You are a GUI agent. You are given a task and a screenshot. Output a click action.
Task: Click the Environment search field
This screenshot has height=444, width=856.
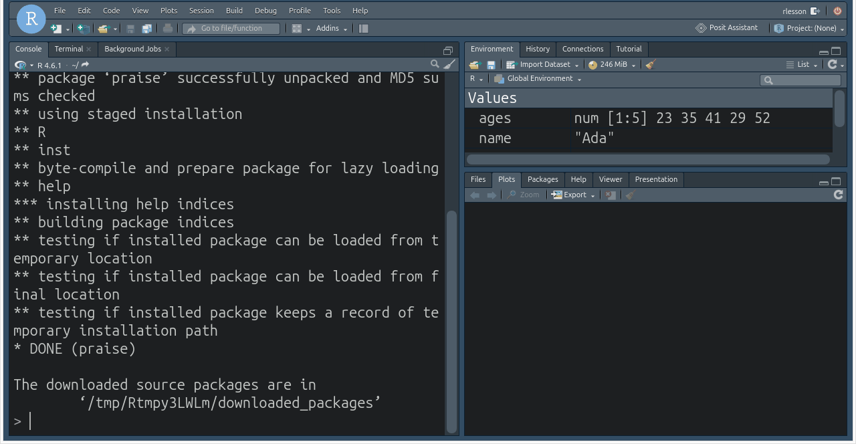[x=800, y=80]
